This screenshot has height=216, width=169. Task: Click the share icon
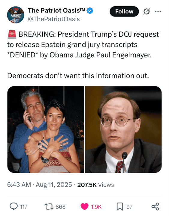pyautogui.click(x=155, y=207)
